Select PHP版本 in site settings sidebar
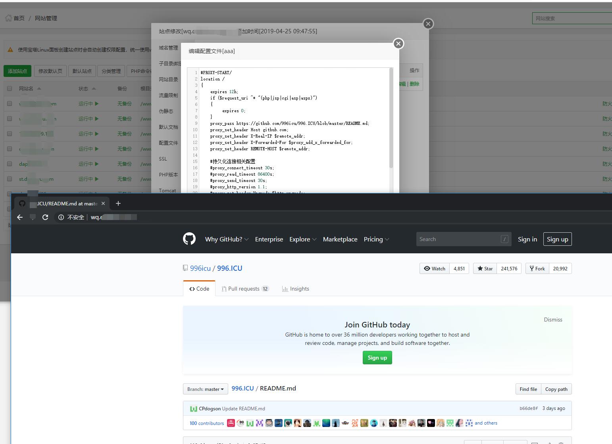The image size is (612, 444). [x=169, y=174]
